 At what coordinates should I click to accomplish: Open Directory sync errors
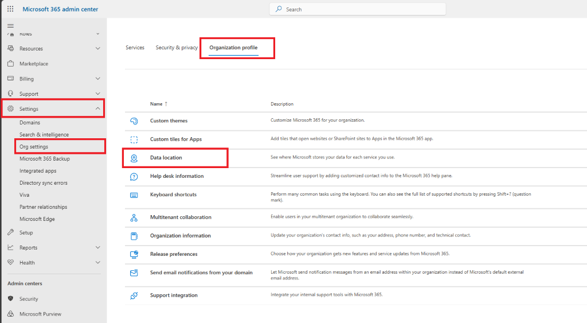[44, 183]
